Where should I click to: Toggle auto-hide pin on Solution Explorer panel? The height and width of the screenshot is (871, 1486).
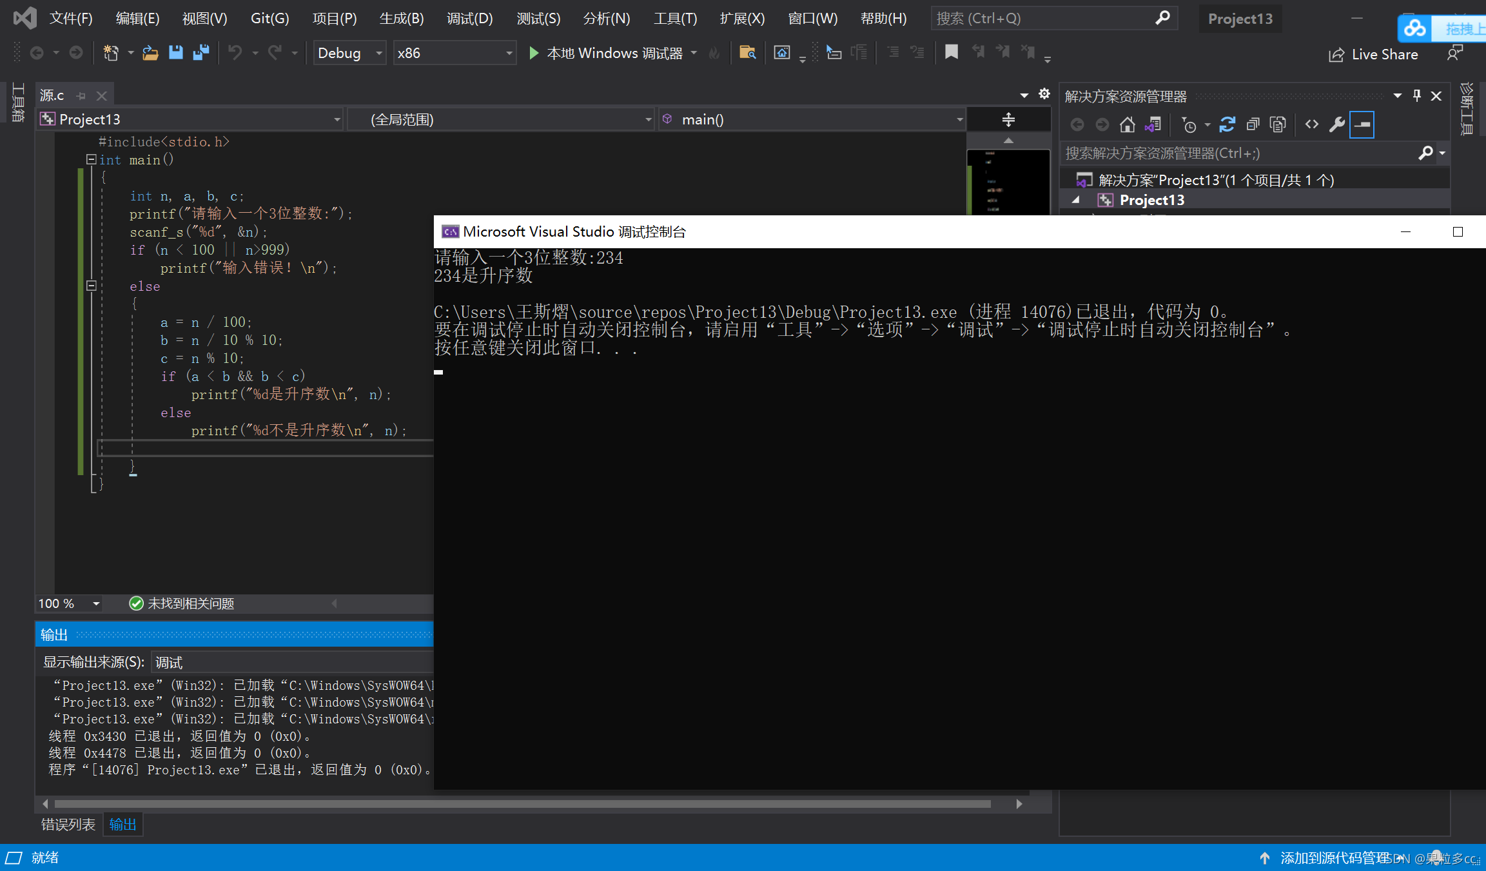(1417, 96)
